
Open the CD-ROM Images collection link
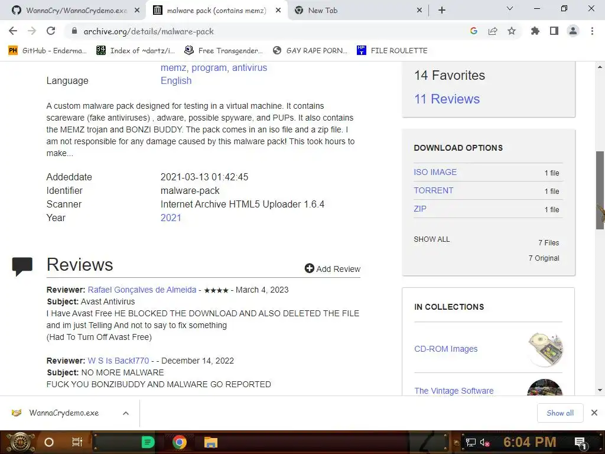click(x=445, y=349)
